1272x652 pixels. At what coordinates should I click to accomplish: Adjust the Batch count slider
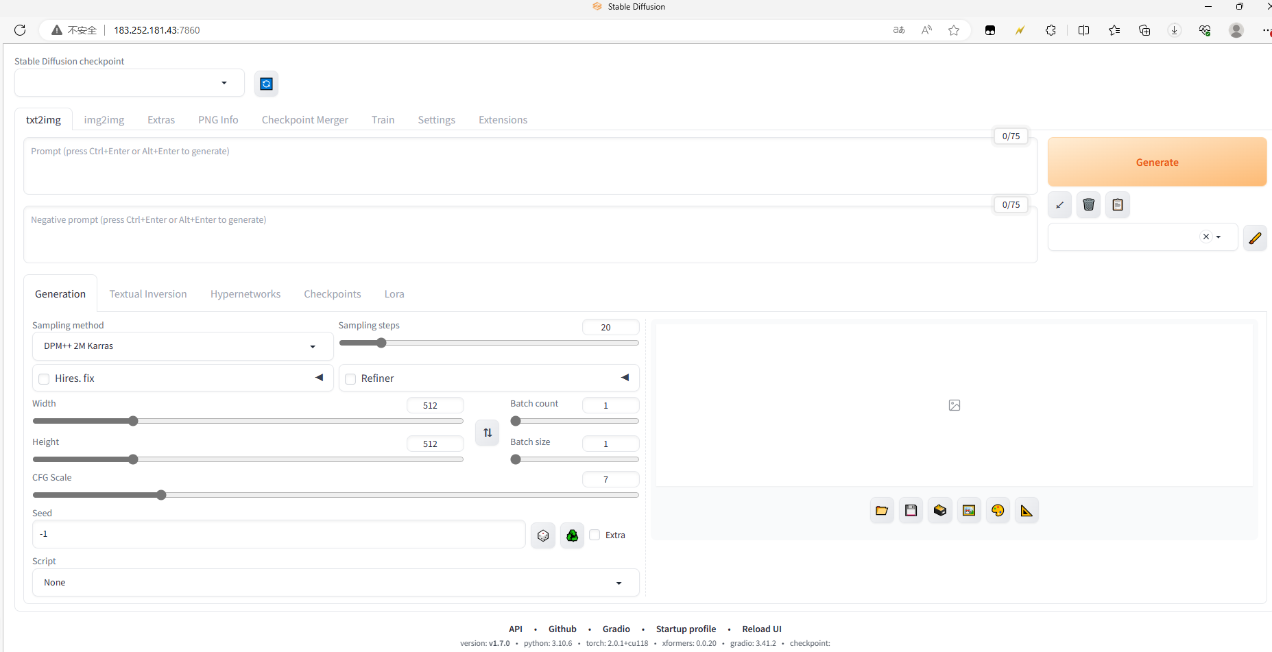pos(575,421)
